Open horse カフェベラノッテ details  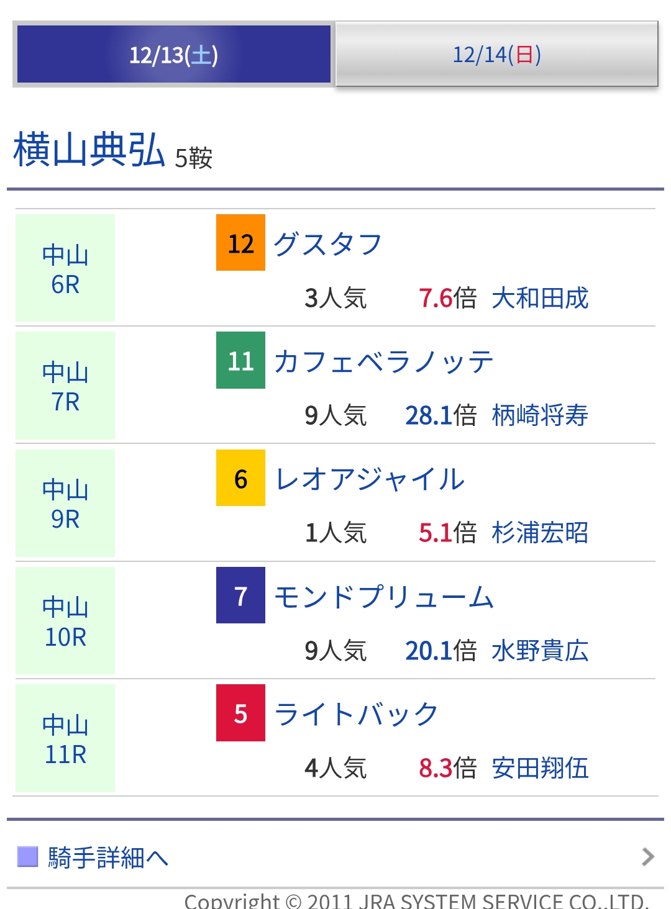[383, 361]
